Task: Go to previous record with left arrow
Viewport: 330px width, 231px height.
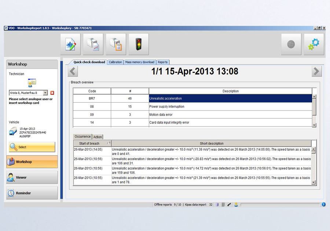Action: pos(73,71)
